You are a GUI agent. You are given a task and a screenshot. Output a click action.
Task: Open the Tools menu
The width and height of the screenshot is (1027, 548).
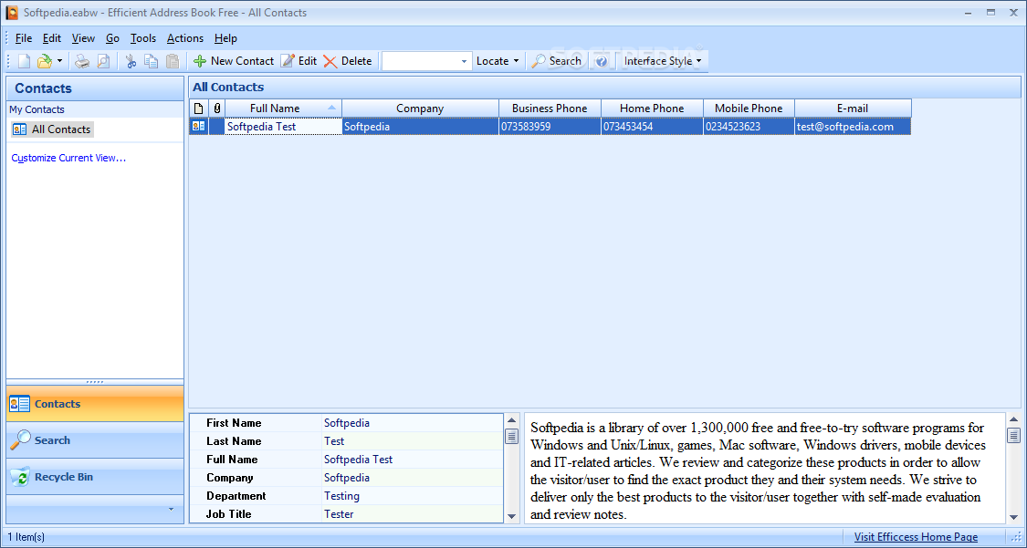(142, 38)
